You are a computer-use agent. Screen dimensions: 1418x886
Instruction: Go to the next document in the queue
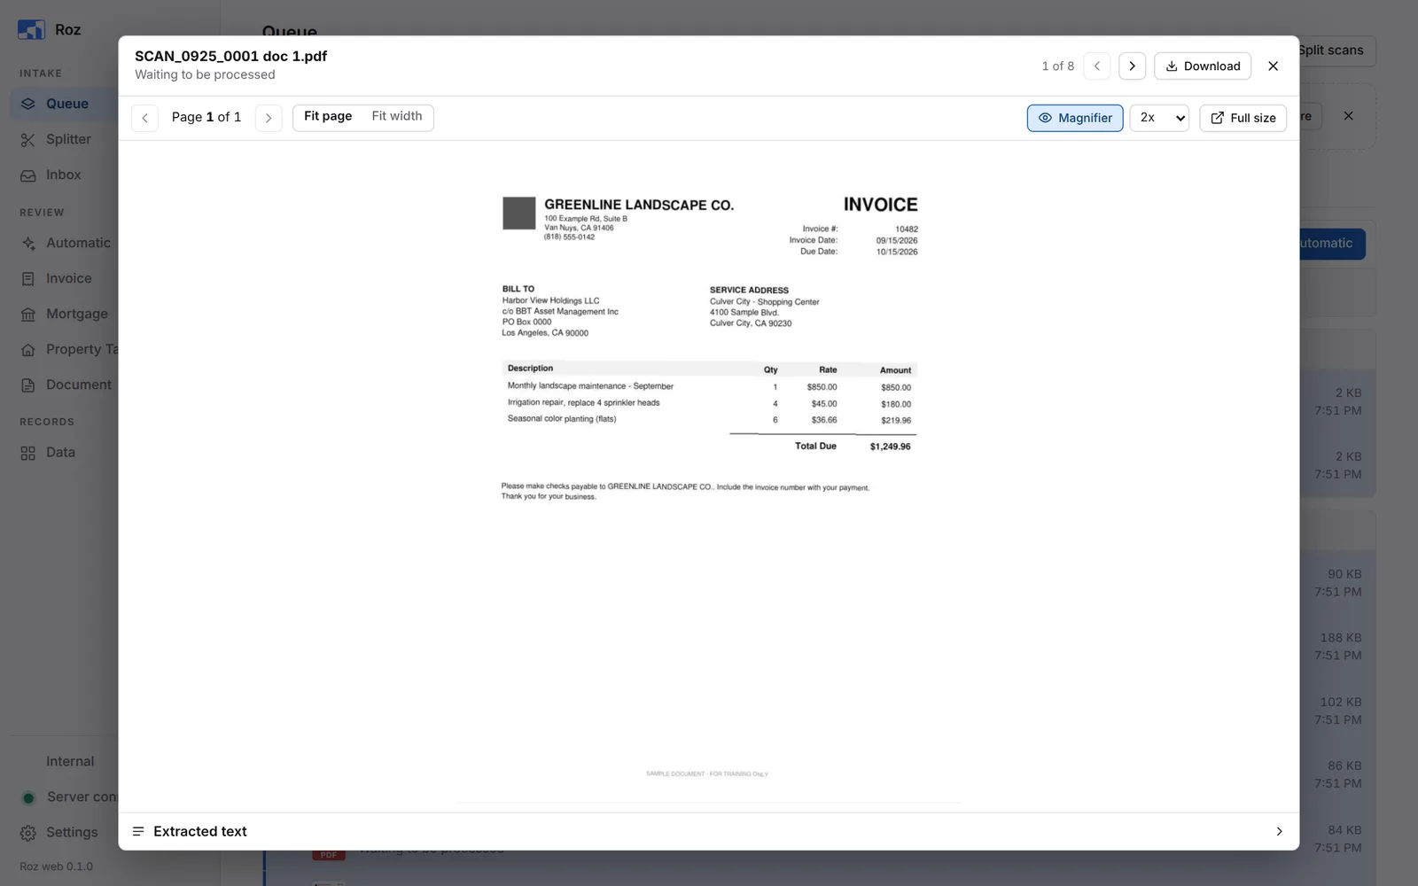click(1132, 66)
